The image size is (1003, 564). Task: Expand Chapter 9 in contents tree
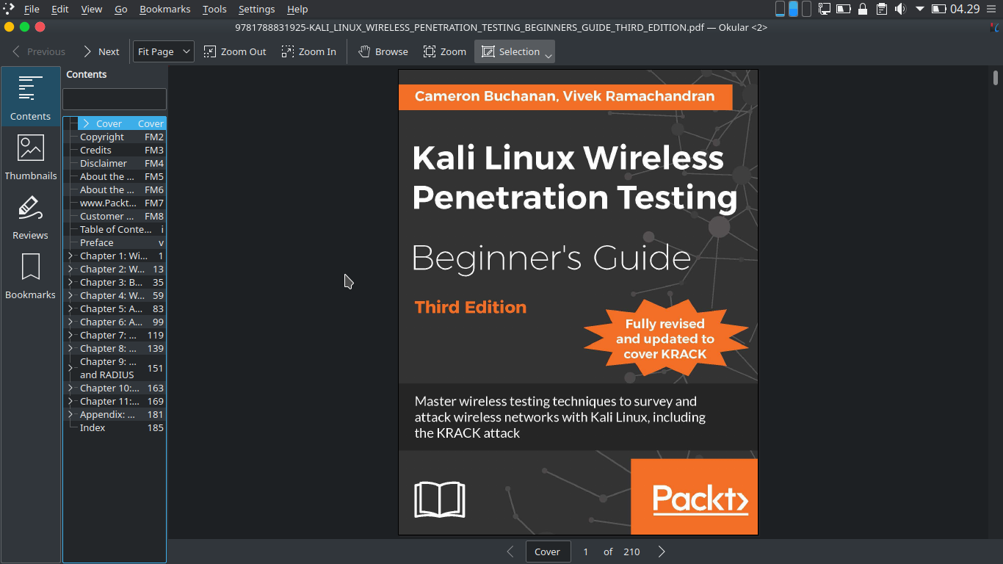tap(70, 368)
